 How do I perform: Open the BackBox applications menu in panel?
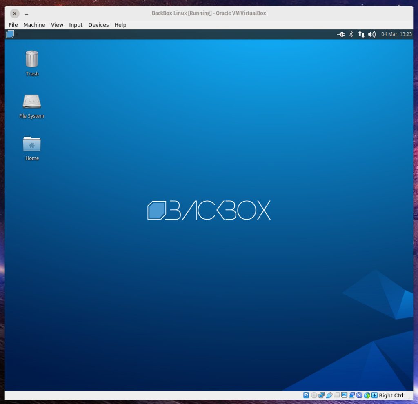tap(10, 34)
